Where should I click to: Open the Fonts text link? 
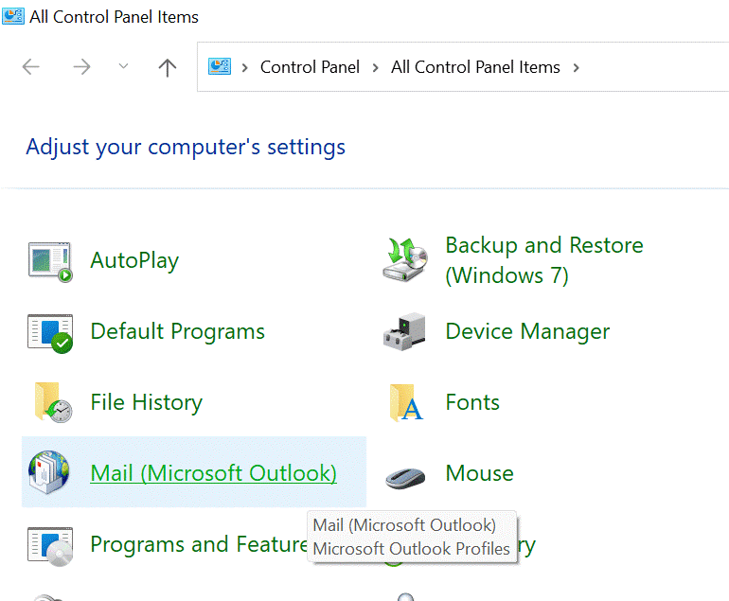pyautogui.click(x=472, y=403)
